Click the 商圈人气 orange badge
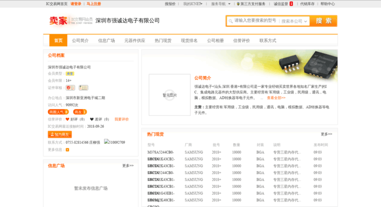The width and height of the screenshot is (381, 207). click(58, 112)
